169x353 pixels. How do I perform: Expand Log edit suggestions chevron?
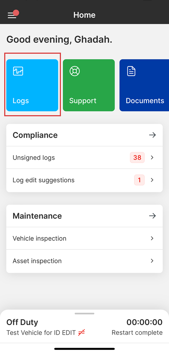point(152,180)
